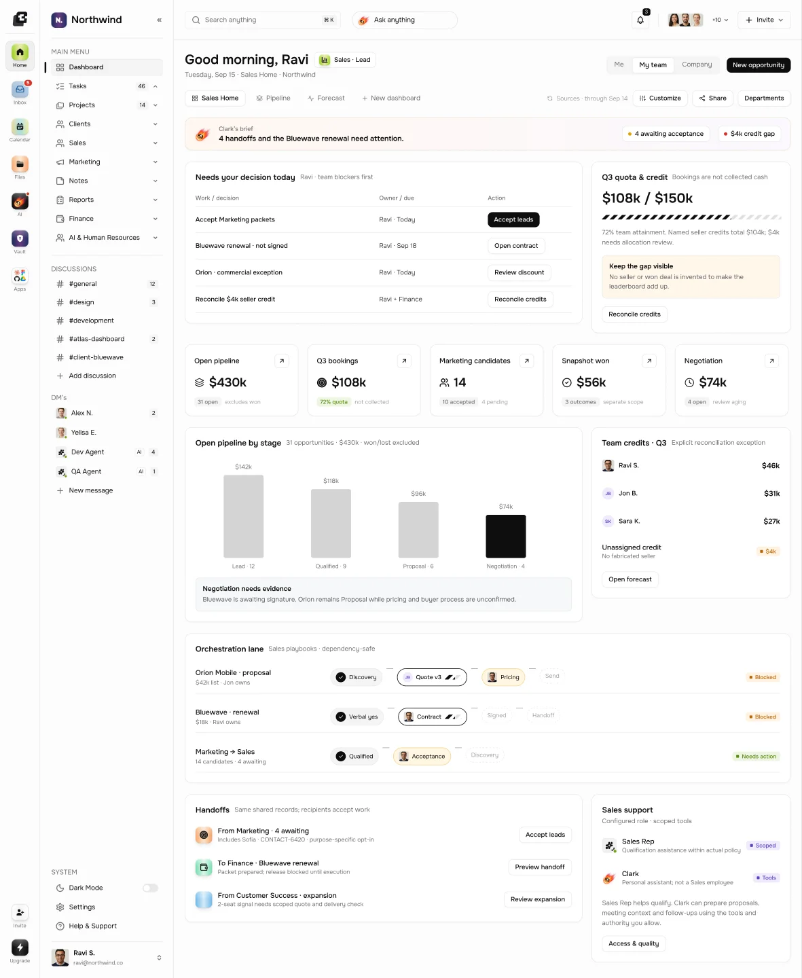Click the black Negotiation chart bar
This screenshot has width=802, height=978.
(x=506, y=537)
